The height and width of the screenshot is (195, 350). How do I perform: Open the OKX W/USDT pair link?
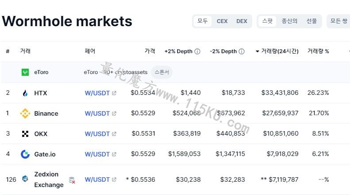point(97,134)
